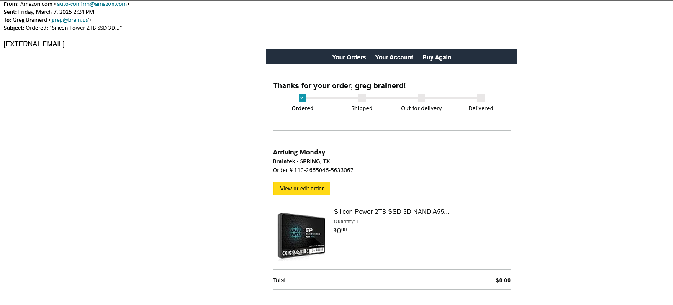Open the Silicon Power SSD product image
Viewport: 673px width, 305px height.
[x=301, y=236]
